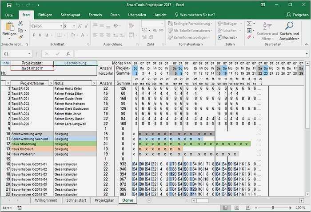Click the text orientation icon
Image resolution: width=311 pixels, height=212 pixels.
tap(116, 26)
